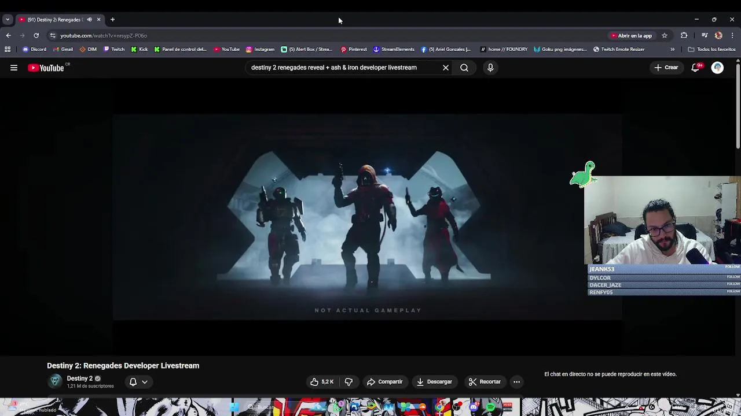Screen dimensions: 741x416
Task: Click the video title Destiny 2: Renegades Developer Livestream
Action: (x=123, y=365)
